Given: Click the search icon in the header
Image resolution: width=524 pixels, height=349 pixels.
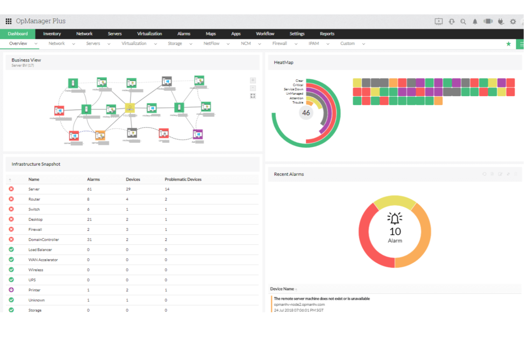Looking at the screenshot, I should click(463, 21).
